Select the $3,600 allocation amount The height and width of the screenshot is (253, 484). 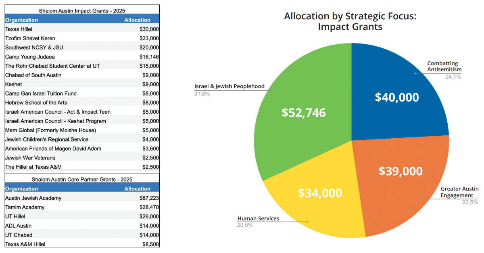click(151, 149)
